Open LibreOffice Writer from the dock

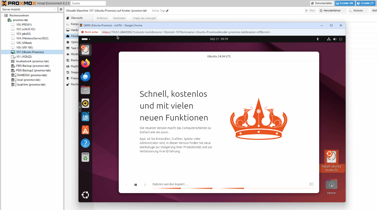(85, 117)
